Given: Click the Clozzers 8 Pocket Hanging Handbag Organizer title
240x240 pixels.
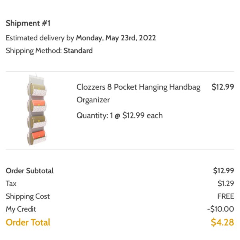Looking at the screenshot, I should (x=138, y=93).
